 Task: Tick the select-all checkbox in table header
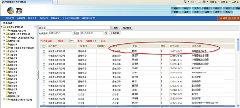(x=44, y=46)
